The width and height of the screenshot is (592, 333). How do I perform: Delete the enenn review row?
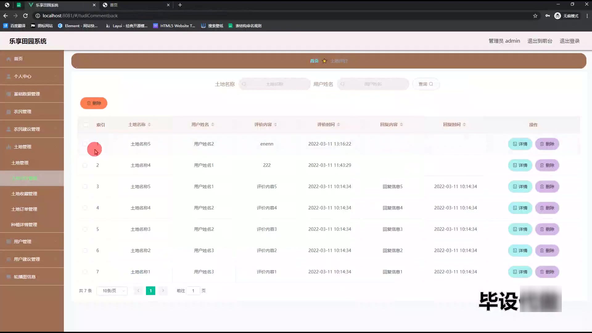(x=547, y=144)
